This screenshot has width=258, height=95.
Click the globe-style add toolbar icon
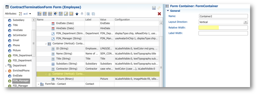pos(55,14)
